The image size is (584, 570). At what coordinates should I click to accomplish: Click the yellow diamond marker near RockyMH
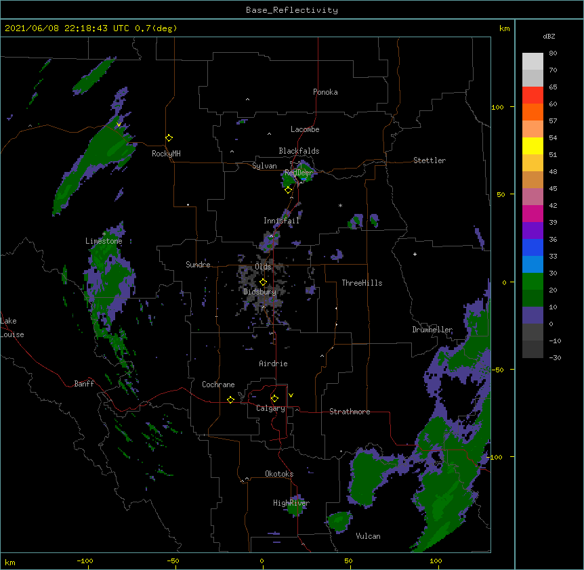[169, 138]
